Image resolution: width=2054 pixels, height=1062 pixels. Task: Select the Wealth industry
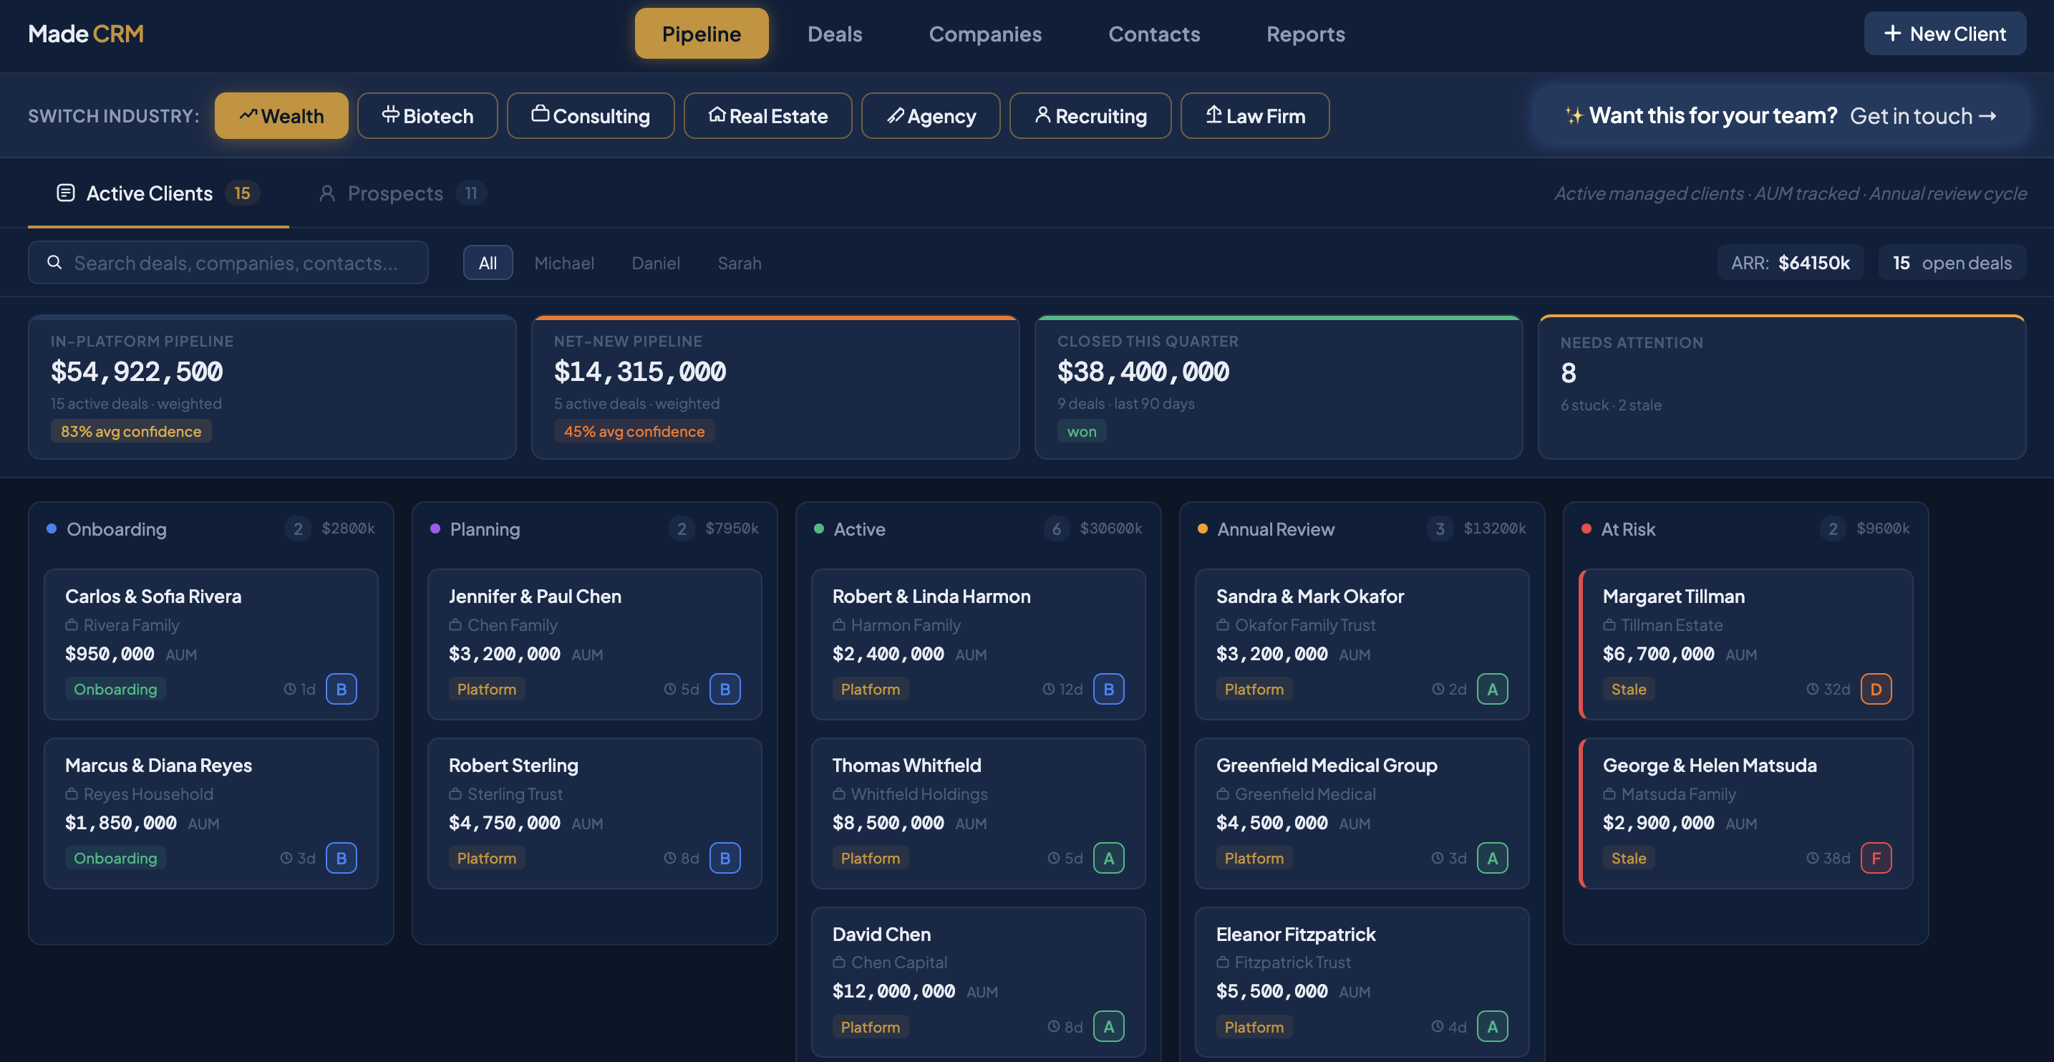281,115
